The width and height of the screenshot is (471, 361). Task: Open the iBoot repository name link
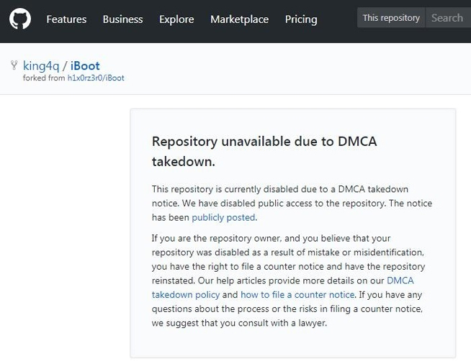85,66
